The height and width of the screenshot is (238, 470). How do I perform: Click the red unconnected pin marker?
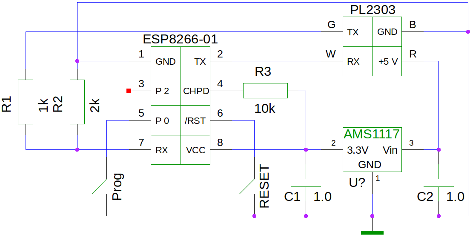click(129, 91)
